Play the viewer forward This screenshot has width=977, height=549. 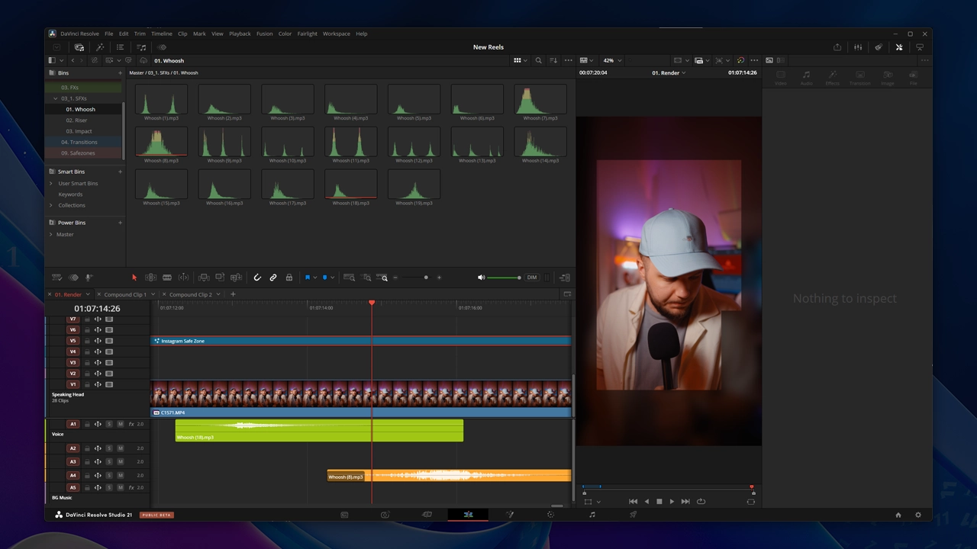(672, 501)
